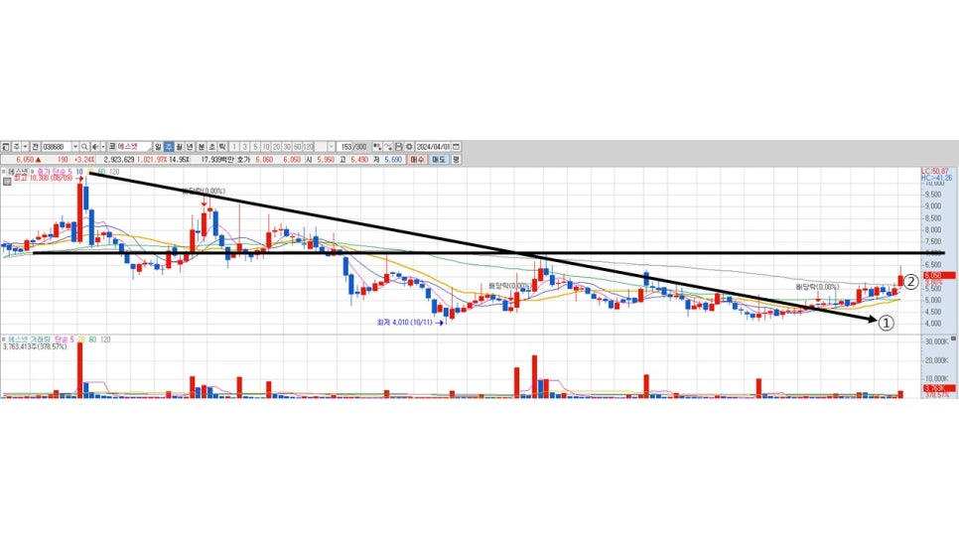Screen dimensions: 959x539
Task: Switch to tick chart with 틱 button
Action: click(x=221, y=147)
